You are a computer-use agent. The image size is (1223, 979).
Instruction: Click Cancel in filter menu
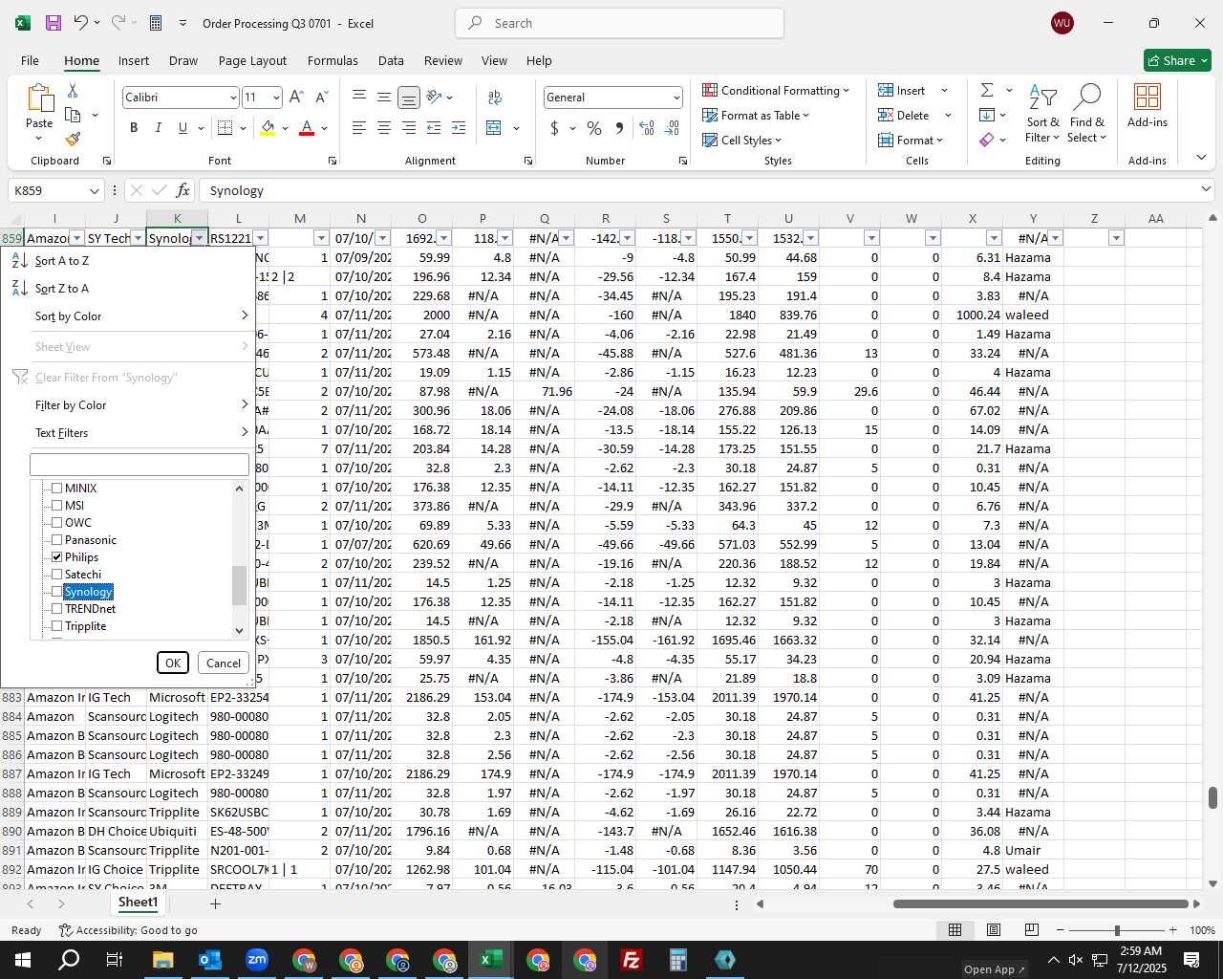pos(224,663)
